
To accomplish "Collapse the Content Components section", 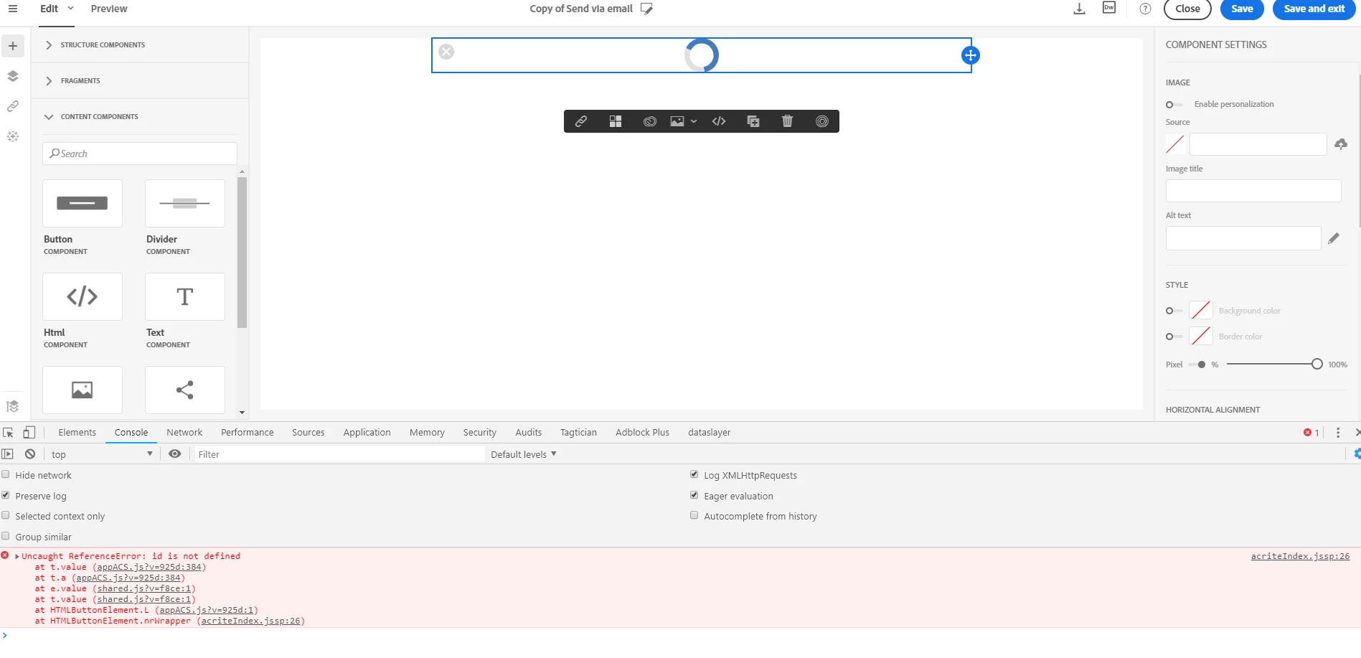I will 140,117.
